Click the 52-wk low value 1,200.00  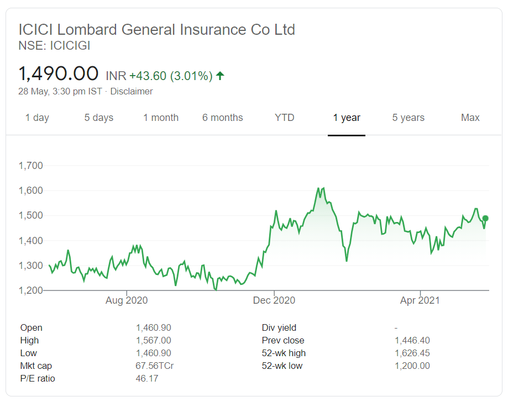(x=412, y=366)
